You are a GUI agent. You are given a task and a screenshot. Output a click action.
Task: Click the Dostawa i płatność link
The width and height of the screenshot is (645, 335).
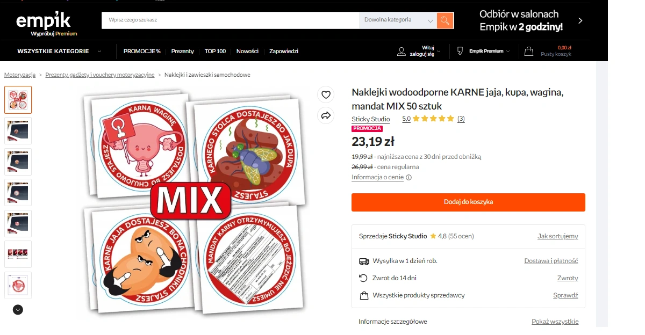pos(551,261)
